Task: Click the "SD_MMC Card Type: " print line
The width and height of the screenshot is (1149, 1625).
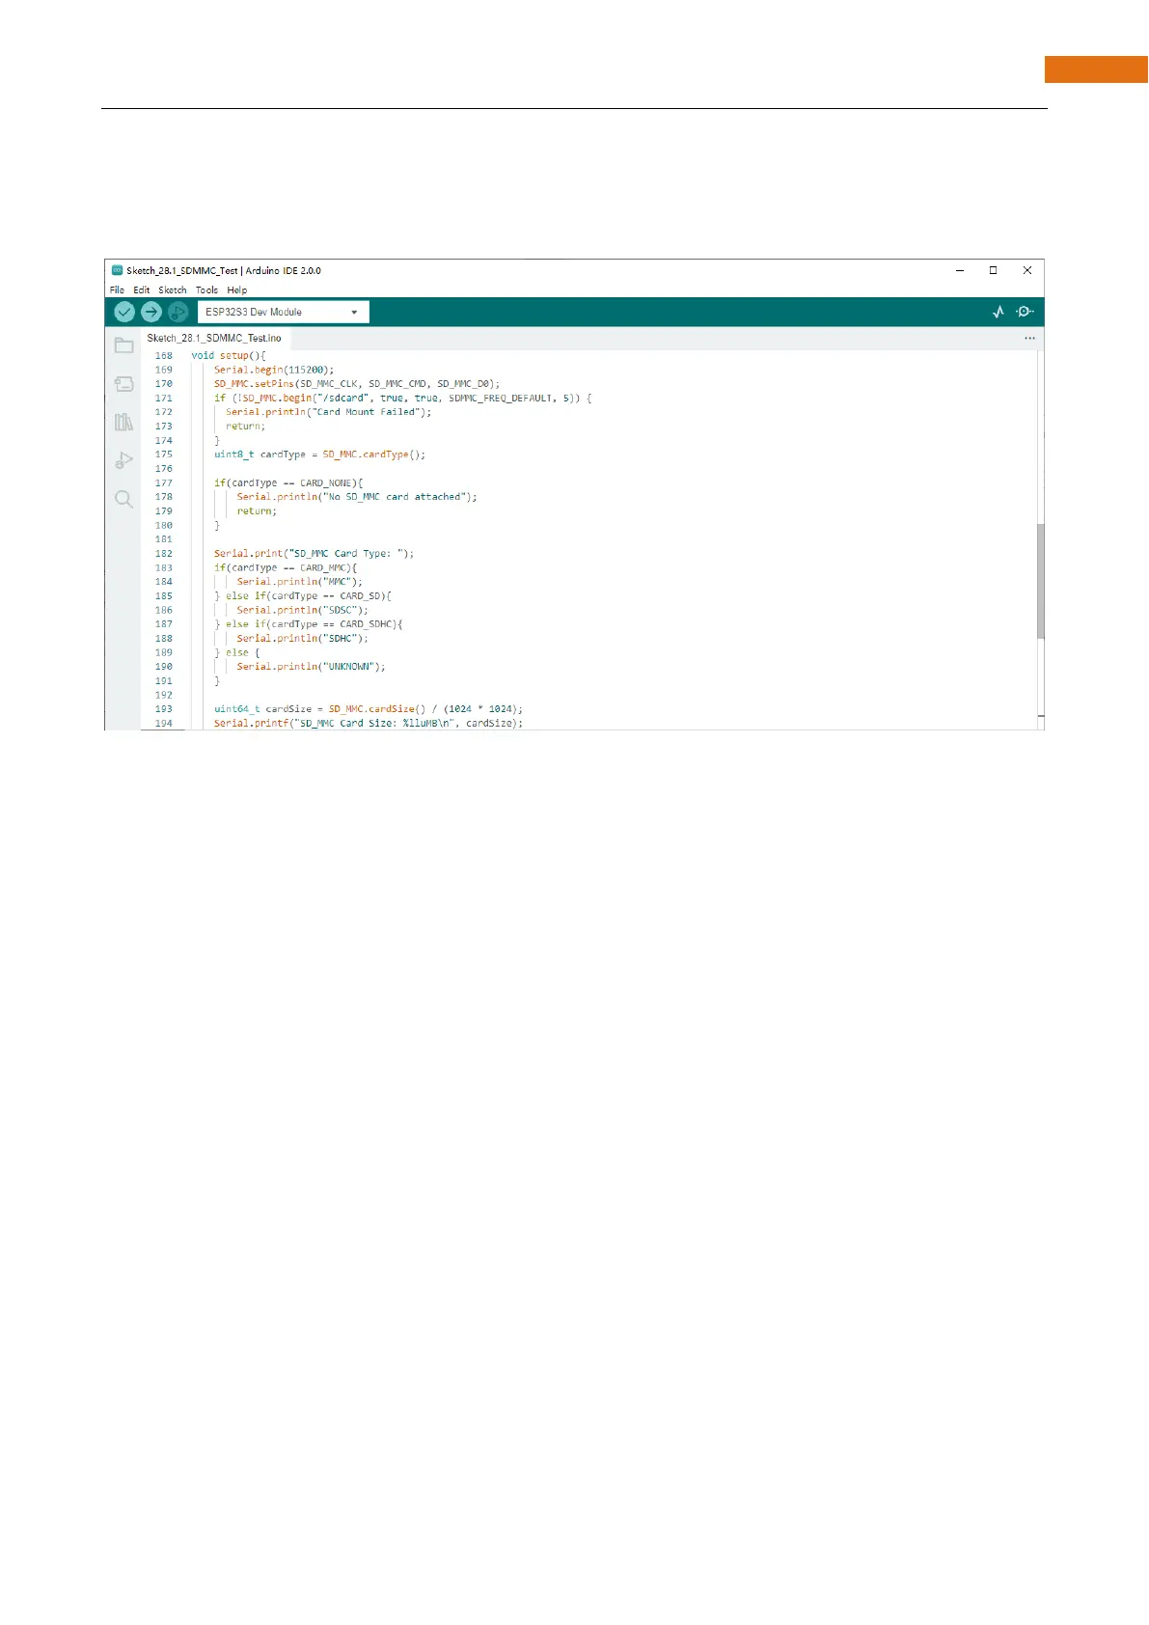Action: tap(314, 554)
